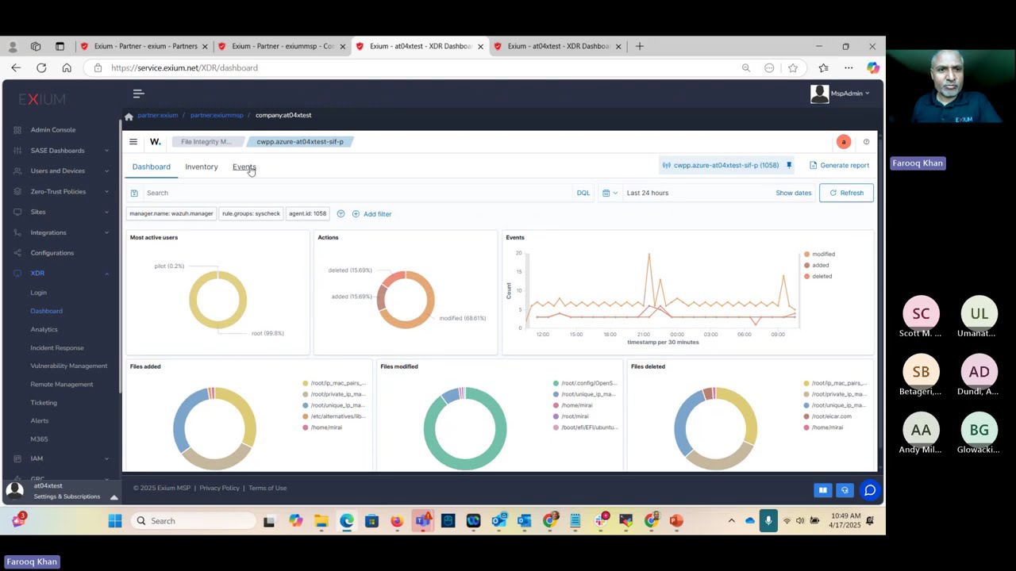Open Analytics under XDR
1016x571 pixels.
point(44,329)
